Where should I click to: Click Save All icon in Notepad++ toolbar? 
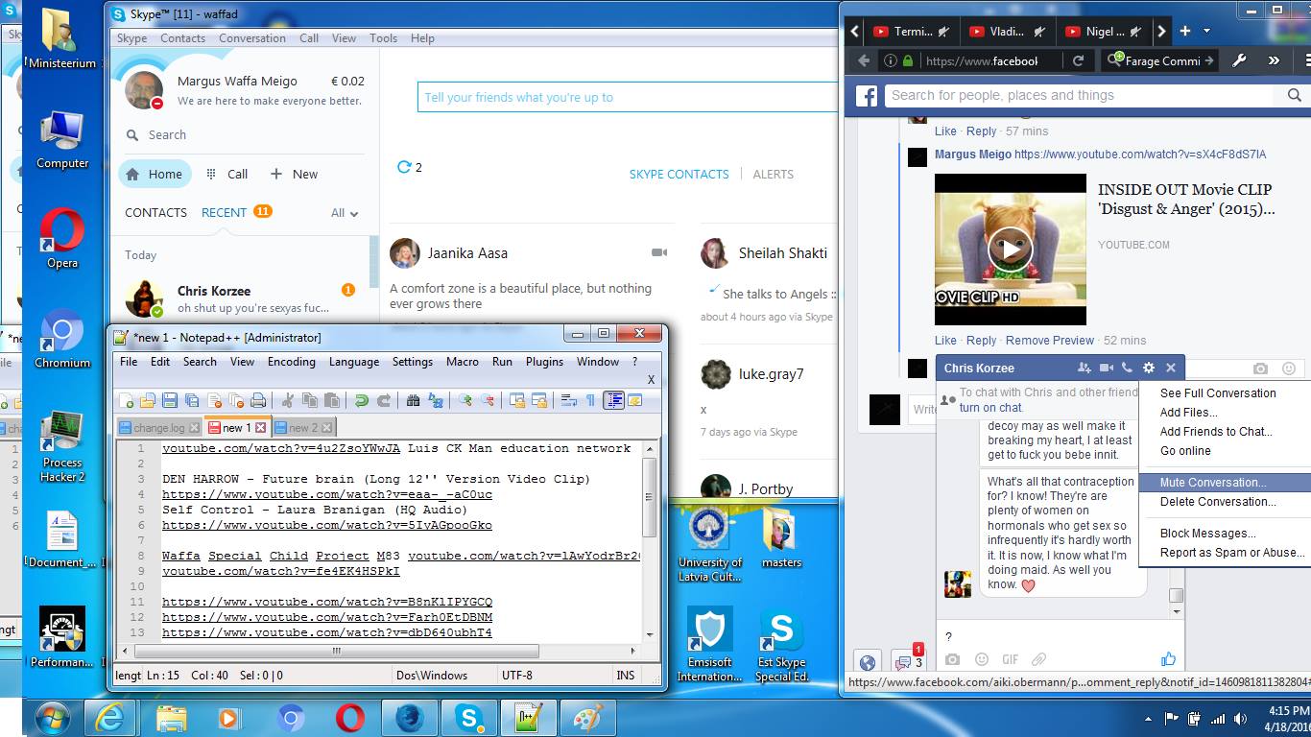pyautogui.click(x=191, y=400)
